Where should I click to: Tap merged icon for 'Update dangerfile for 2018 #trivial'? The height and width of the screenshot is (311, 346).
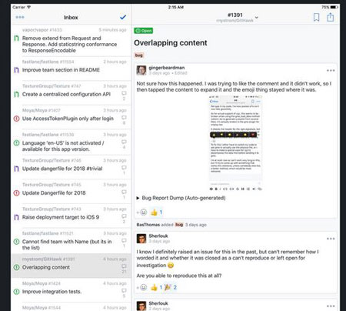[x=16, y=169]
